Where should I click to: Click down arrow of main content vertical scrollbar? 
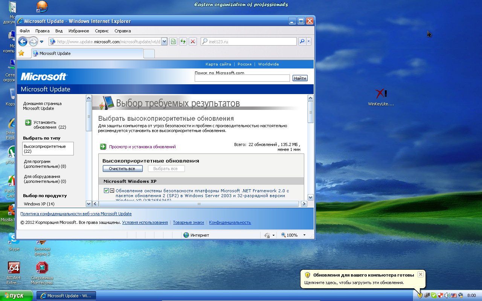pyautogui.click(x=311, y=198)
